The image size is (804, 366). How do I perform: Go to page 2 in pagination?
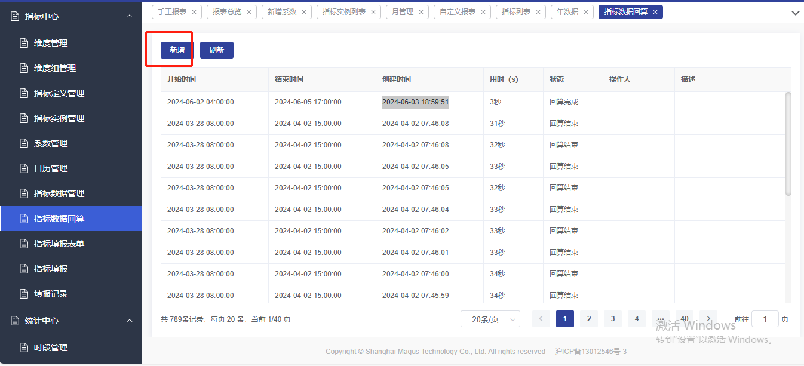click(589, 319)
